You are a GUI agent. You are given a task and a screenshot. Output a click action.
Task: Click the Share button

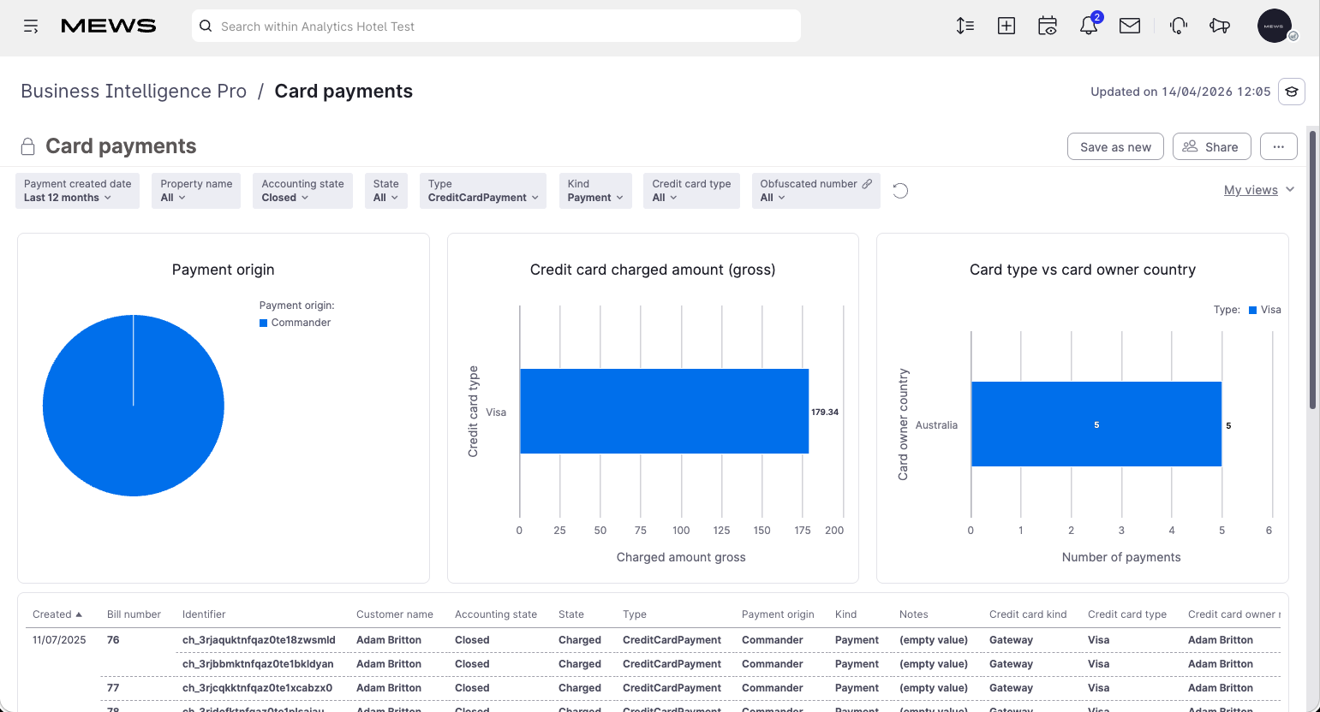click(x=1211, y=146)
